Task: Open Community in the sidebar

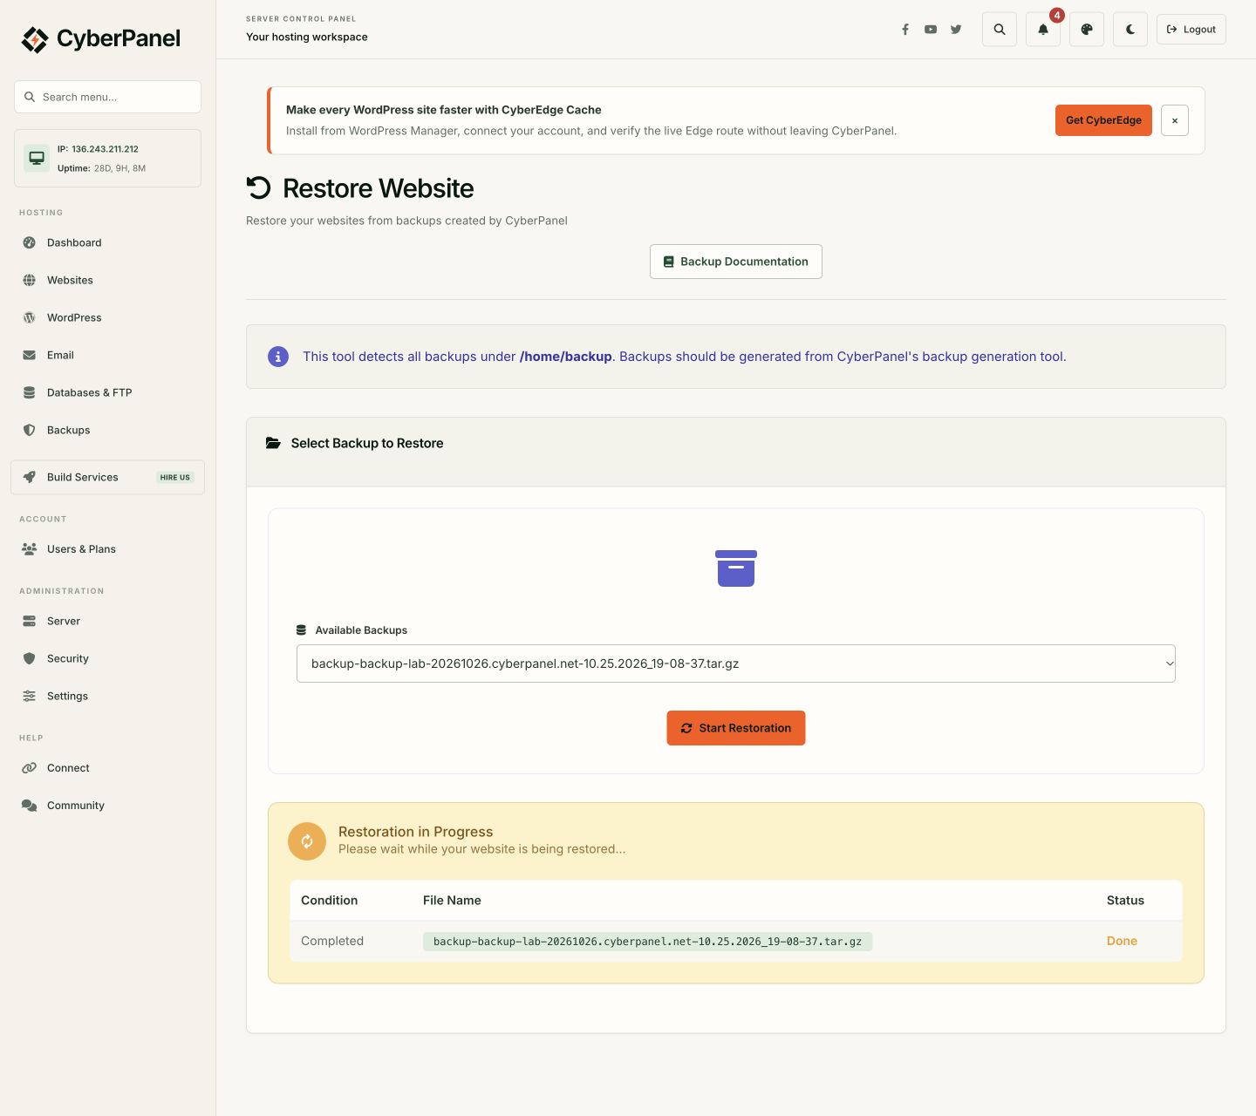Action: [x=107, y=806]
